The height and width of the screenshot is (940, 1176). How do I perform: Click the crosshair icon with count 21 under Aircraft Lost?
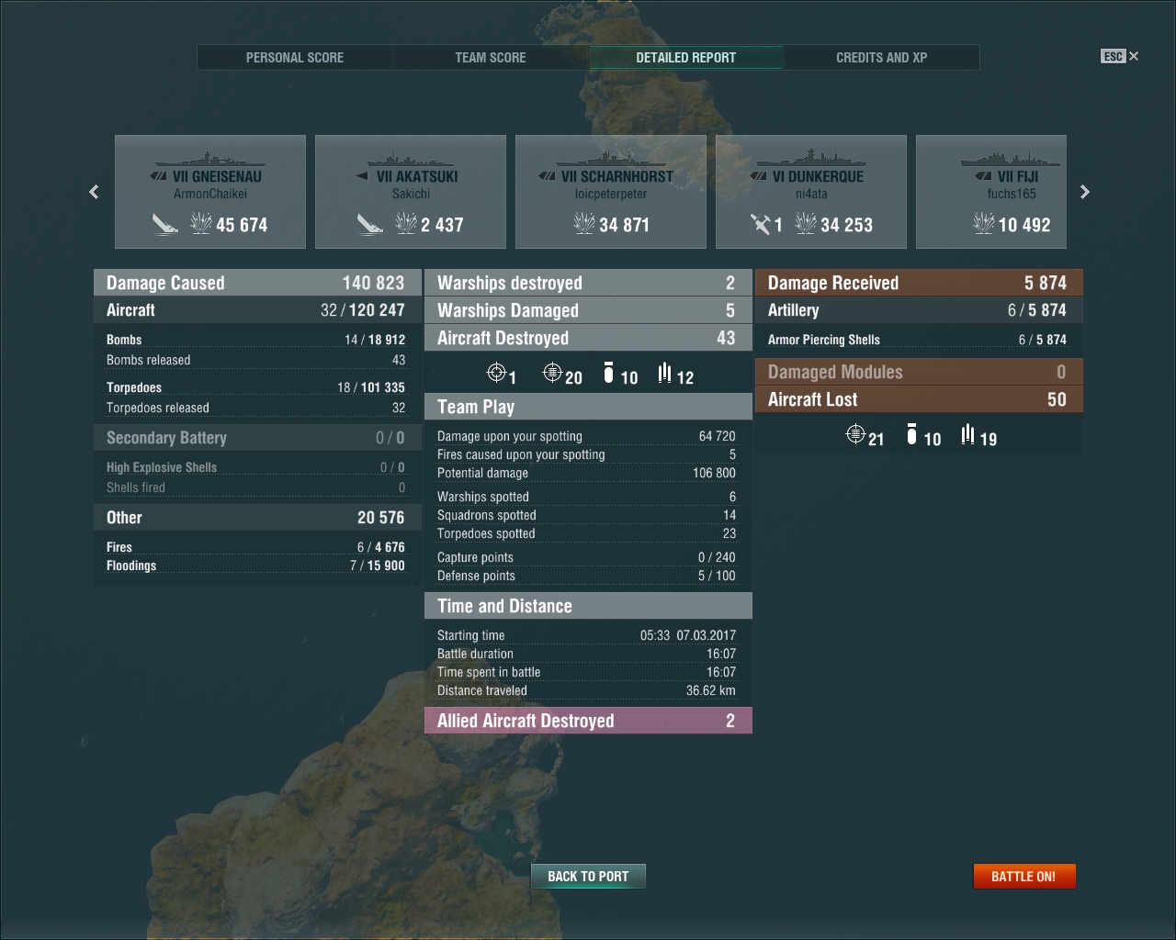855,433
